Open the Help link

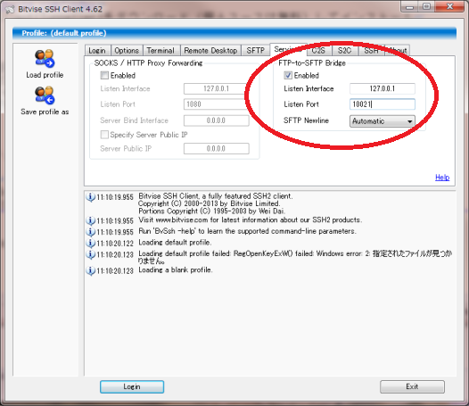(442, 178)
